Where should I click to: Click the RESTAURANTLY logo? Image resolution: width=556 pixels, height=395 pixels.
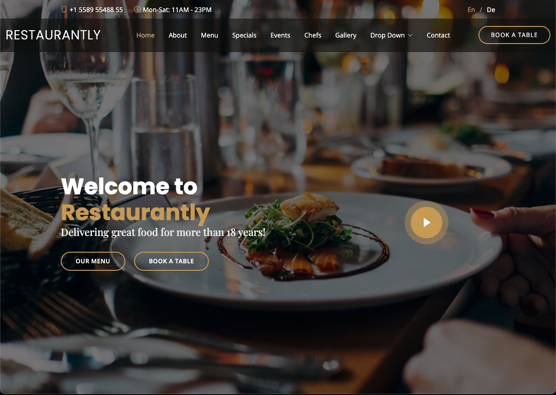(53, 35)
